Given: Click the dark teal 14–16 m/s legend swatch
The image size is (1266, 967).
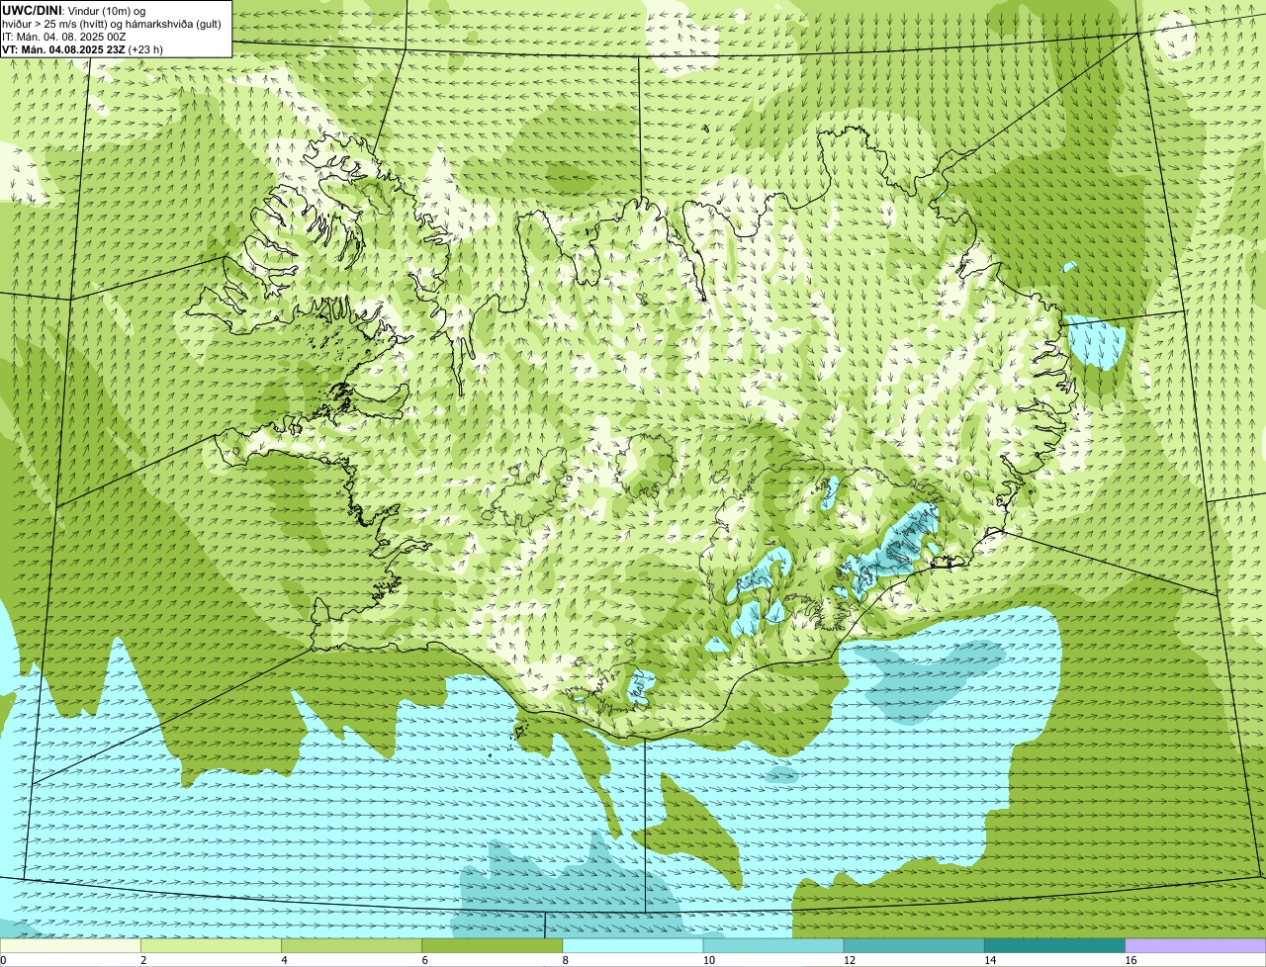Looking at the screenshot, I should coord(1054,945).
